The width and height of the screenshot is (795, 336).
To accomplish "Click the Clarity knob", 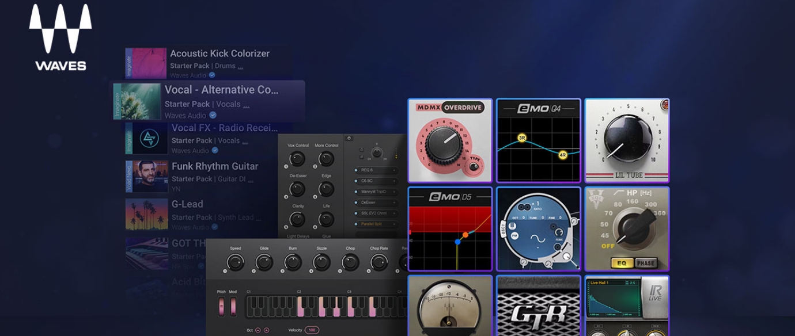I will tap(297, 219).
